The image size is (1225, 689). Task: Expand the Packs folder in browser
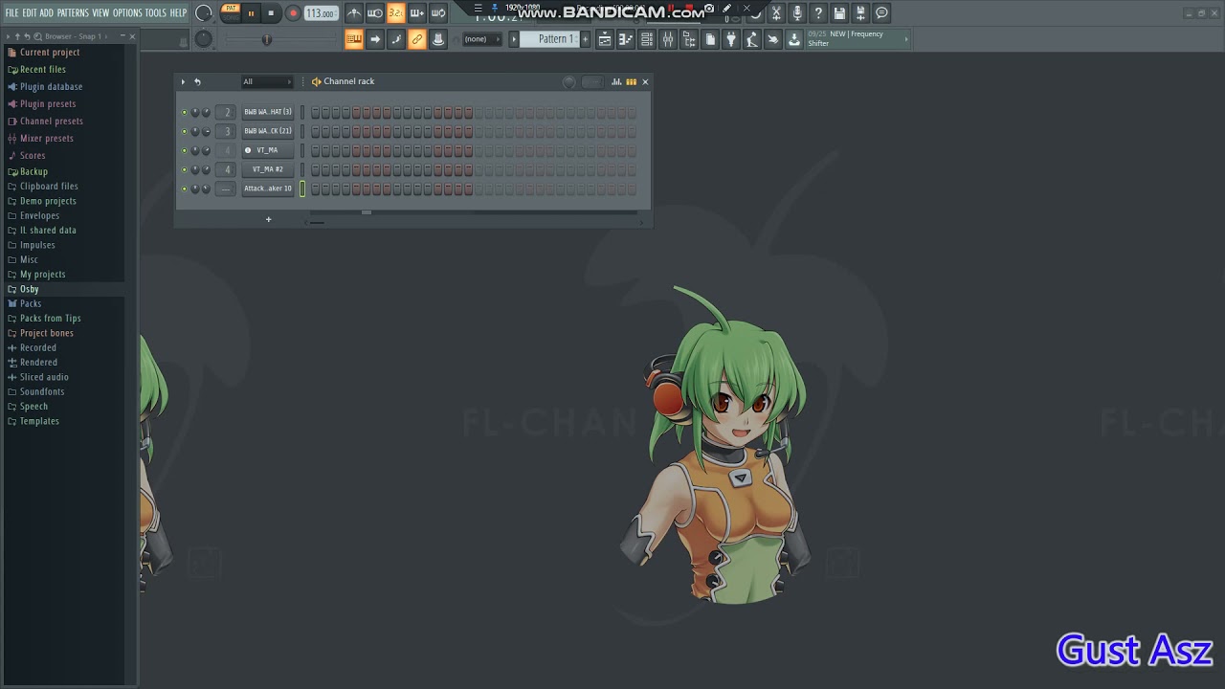point(31,303)
